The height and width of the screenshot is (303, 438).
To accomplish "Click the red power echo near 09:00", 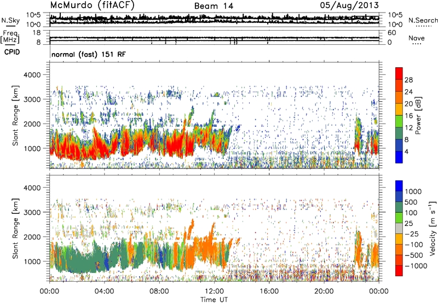I will [x=175, y=144].
